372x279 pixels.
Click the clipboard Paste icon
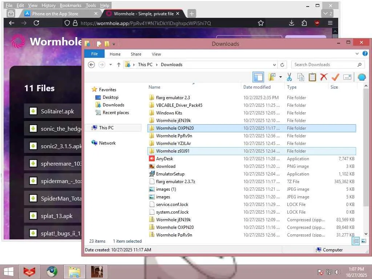click(312, 77)
